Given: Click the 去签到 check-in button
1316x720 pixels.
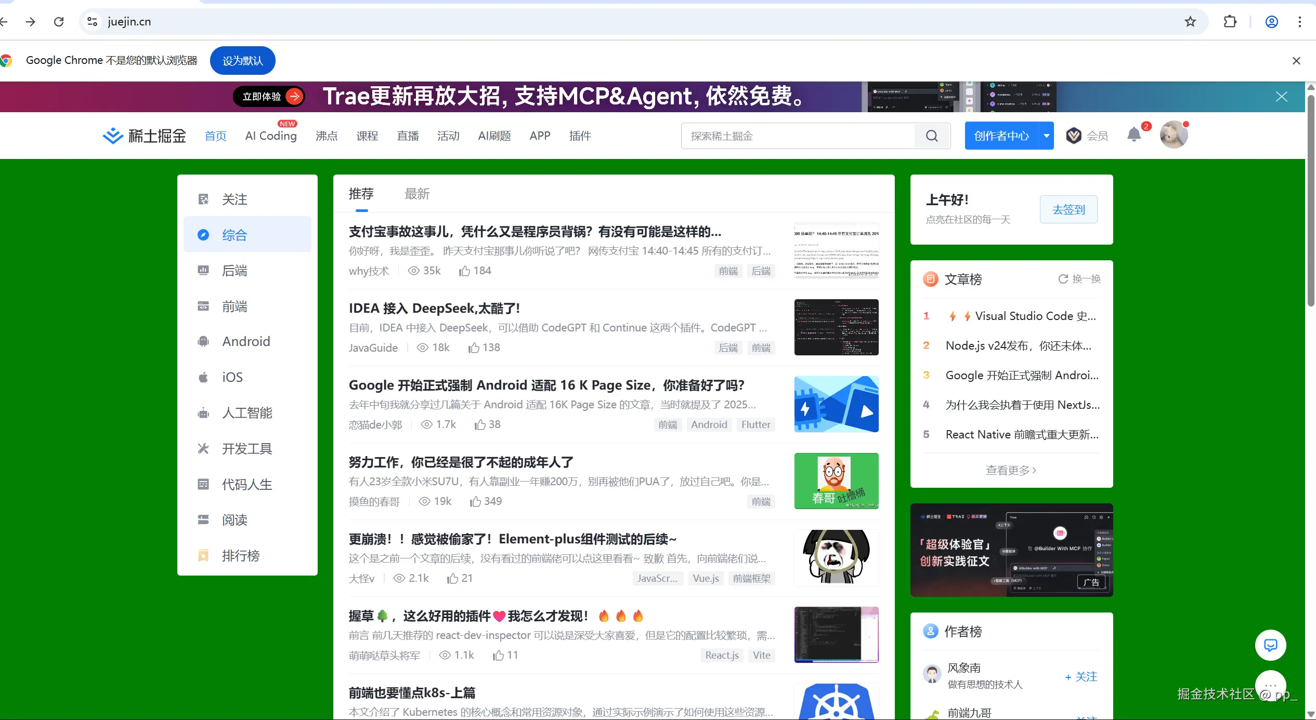Looking at the screenshot, I should pyautogui.click(x=1068, y=210).
